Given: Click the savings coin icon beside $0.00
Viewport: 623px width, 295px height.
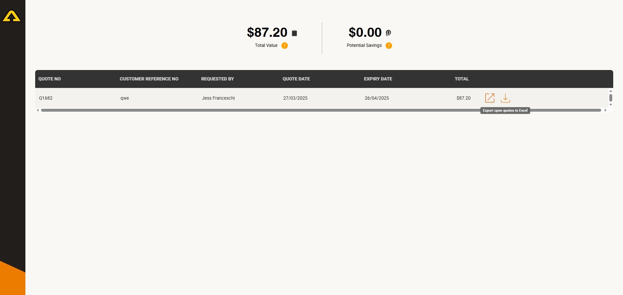Looking at the screenshot, I should tap(388, 33).
